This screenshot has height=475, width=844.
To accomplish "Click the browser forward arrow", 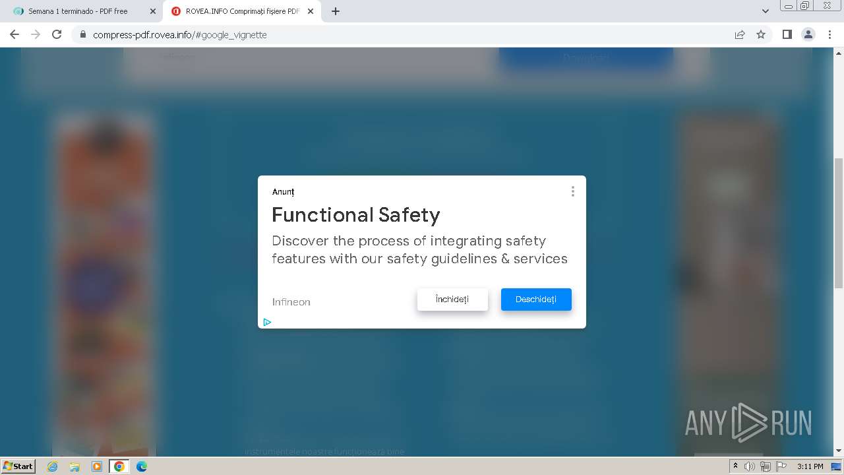I will point(36,34).
